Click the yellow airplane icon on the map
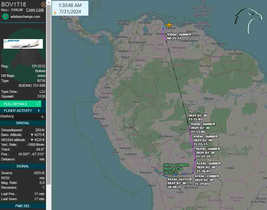This screenshot has width=267, height=210. 169,25
